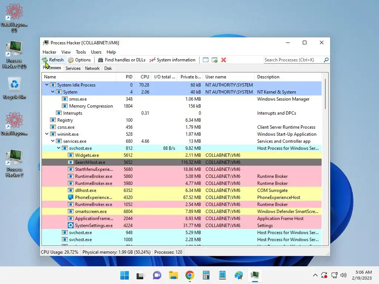The height and width of the screenshot is (284, 379).
Task: Click Process Hacker taskbar icon
Action: pyautogui.click(x=255, y=275)
